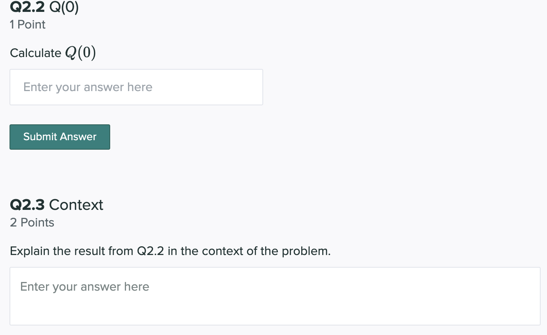Viewport: 547px width, 335px height.
Task: Click the word 'problem' ending the Q2.3 prompt
Action: 305,251
